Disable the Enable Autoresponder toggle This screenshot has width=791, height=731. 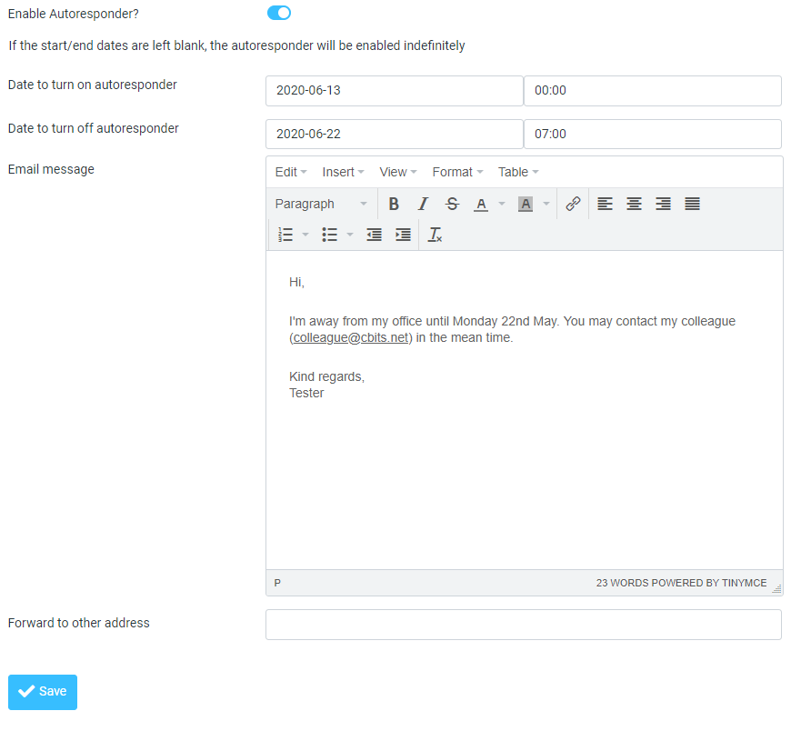[279, 13]
